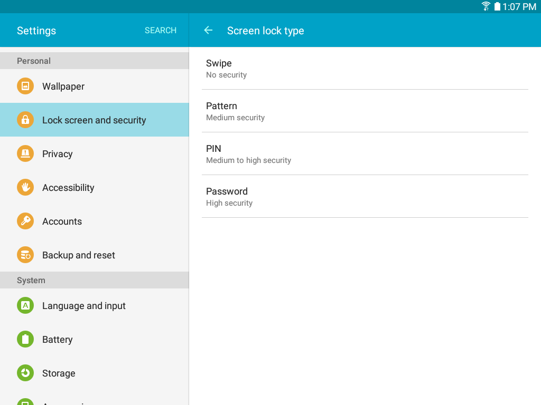The width and height of the screenshot is (541, 405).
Task: Choose Pattern lock type
Action: pyautogui.click(x=365, y=111)
